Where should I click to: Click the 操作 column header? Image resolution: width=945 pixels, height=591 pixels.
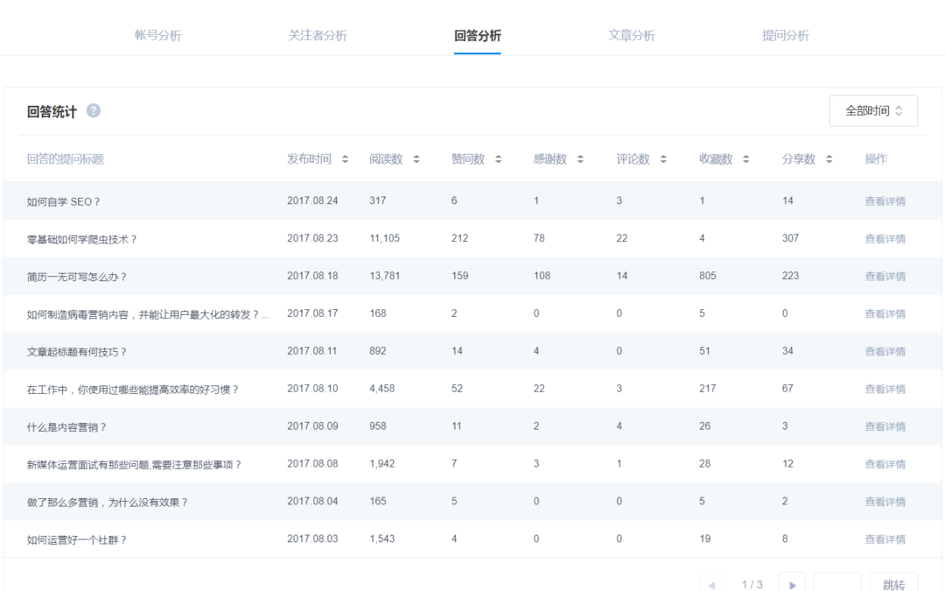point(876,159)
